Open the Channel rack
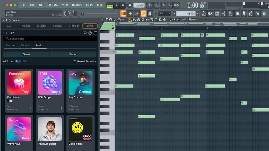 click(217, 13)
